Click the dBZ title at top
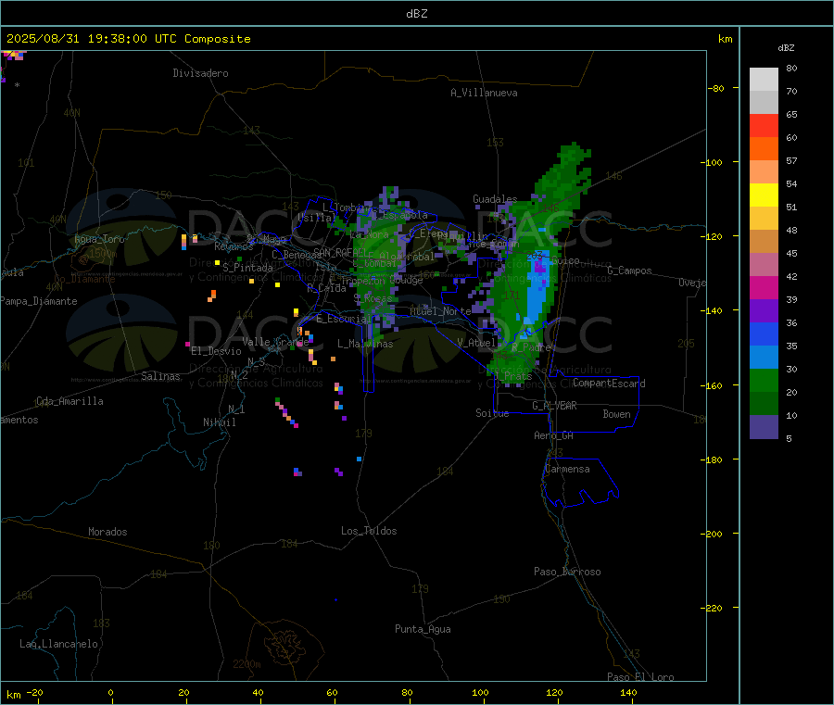The width and height of the screenshot is (834, 705). click(x=416, y=13)
